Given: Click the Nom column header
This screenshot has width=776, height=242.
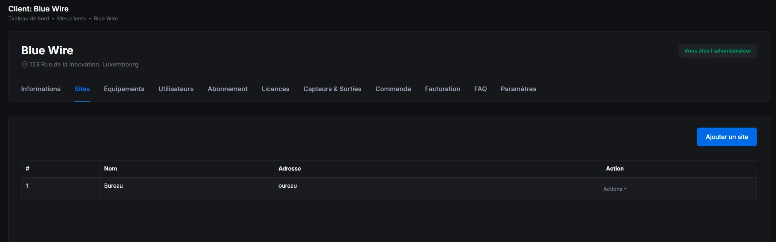Looking at the screenshot, I should point(110,169).
